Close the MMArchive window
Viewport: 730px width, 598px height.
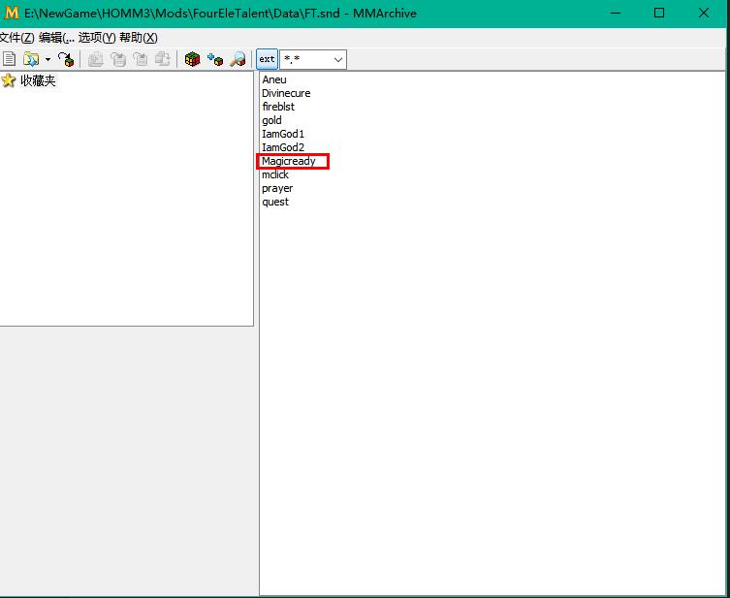pyautogui.click(x=704, y=13)
